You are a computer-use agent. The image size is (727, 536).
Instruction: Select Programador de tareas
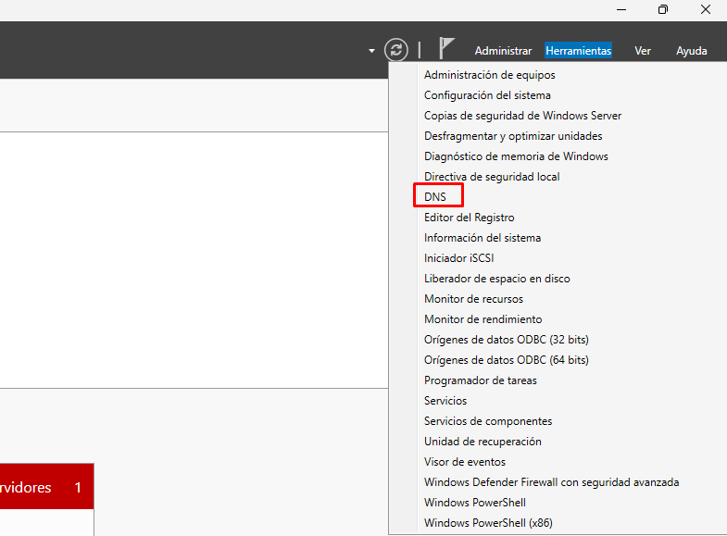(480, 380)
